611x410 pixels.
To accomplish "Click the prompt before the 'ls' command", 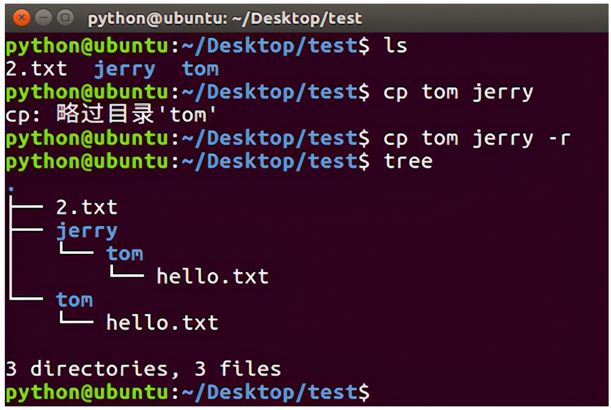I will tap(187, 46).
